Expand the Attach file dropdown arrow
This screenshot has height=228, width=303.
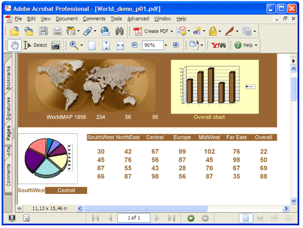tap(95, 31)
